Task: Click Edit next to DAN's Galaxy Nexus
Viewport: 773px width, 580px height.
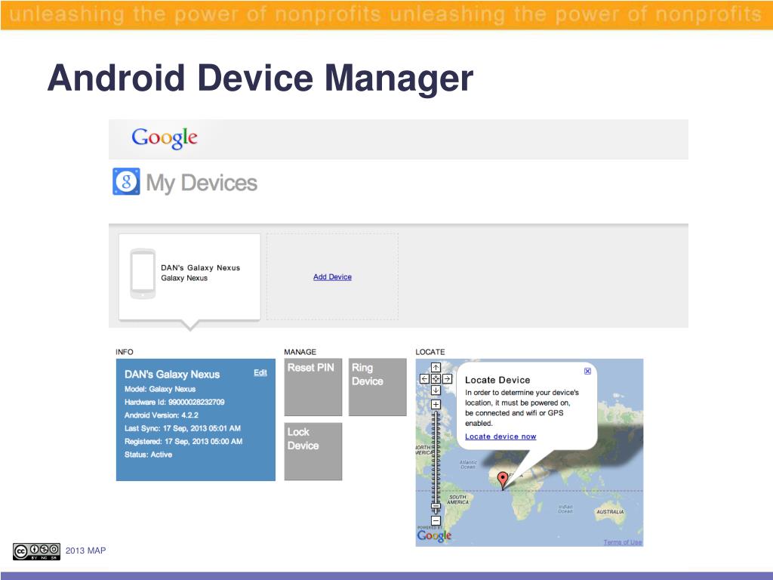Action: [260, 373]
